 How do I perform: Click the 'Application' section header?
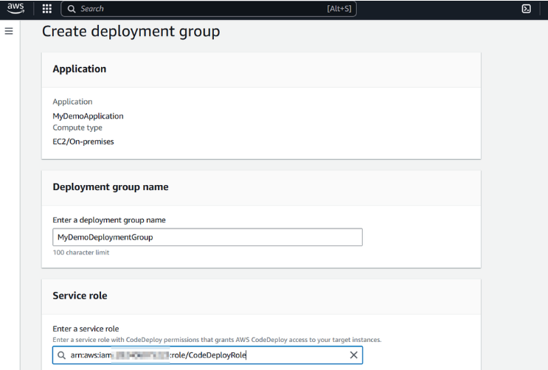coord(80,69)
